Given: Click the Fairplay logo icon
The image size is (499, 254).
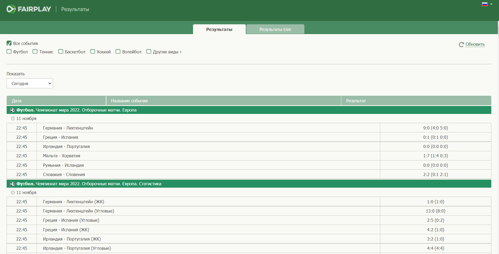Looking at the screenshot, I should [11, 9].
